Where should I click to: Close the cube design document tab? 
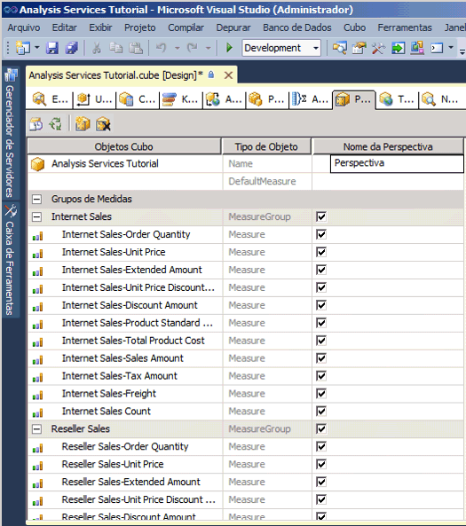coord(228,75)
